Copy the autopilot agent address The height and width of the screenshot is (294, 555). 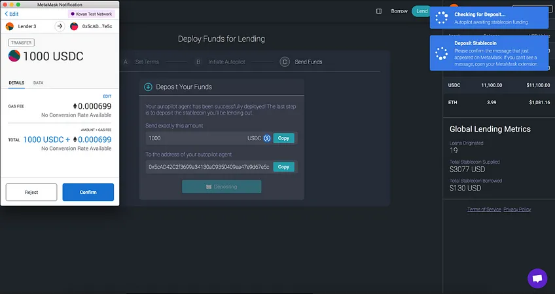(283, 167)
